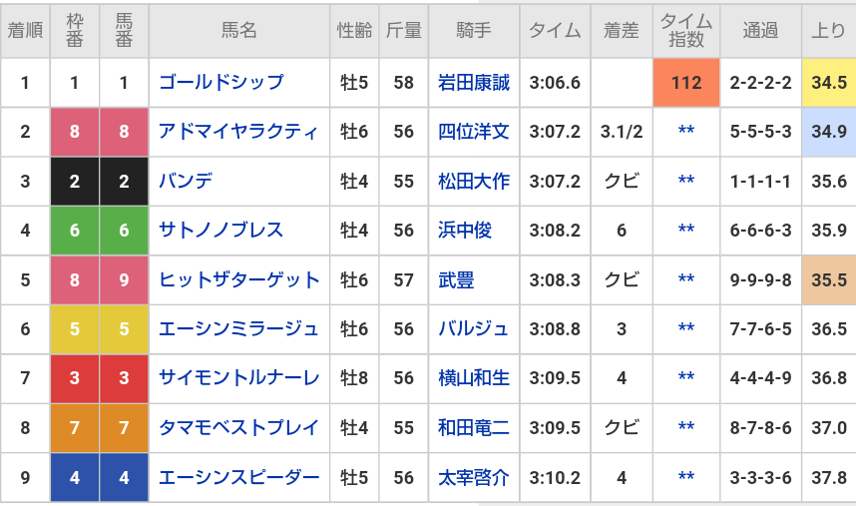Open ヒットザターゲット horse profile

tap(238, 280)
